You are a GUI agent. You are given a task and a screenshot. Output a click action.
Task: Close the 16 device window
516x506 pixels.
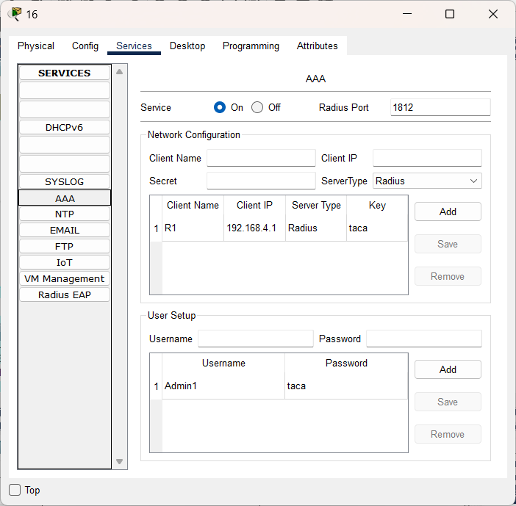[x=493, y=14]
